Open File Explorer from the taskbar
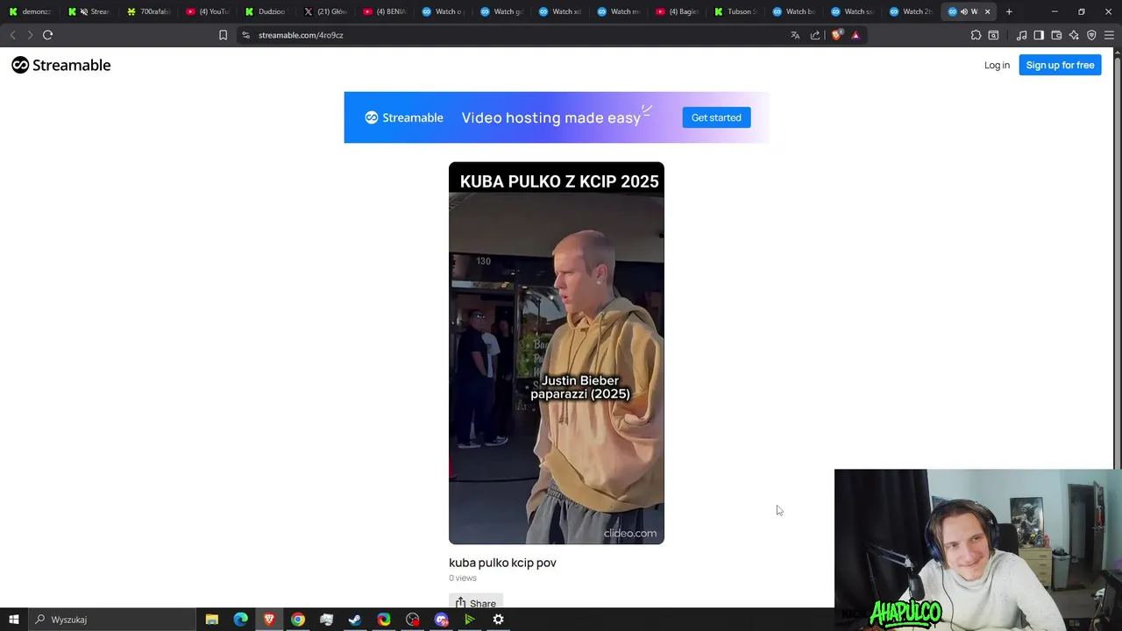The image size is (1122, 631). click(212, 620)
